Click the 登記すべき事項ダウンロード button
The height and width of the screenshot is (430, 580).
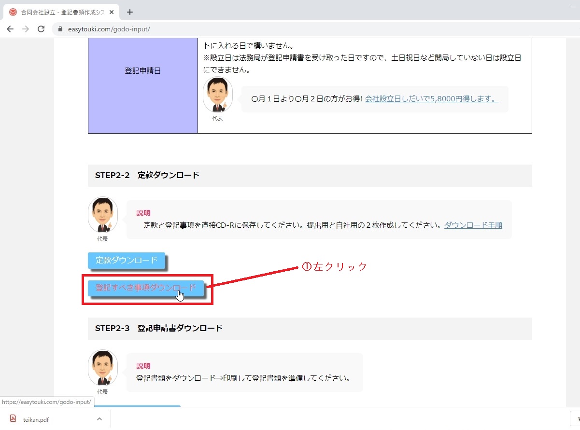point(146,288)
